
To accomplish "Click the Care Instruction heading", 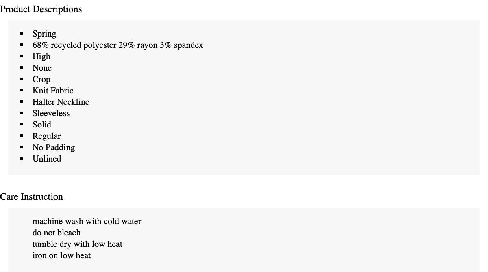I will [x=31, y=196].
